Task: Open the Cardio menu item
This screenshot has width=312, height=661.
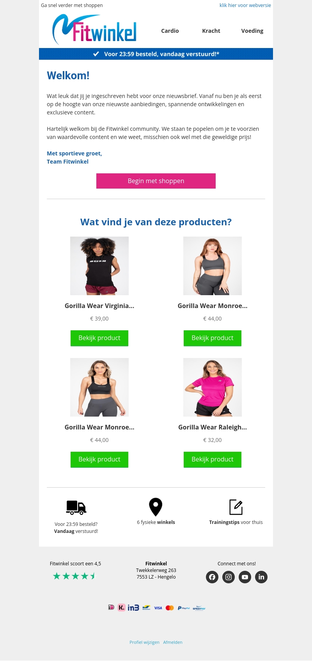Action: pyautogui.click(x=170, y=31)
